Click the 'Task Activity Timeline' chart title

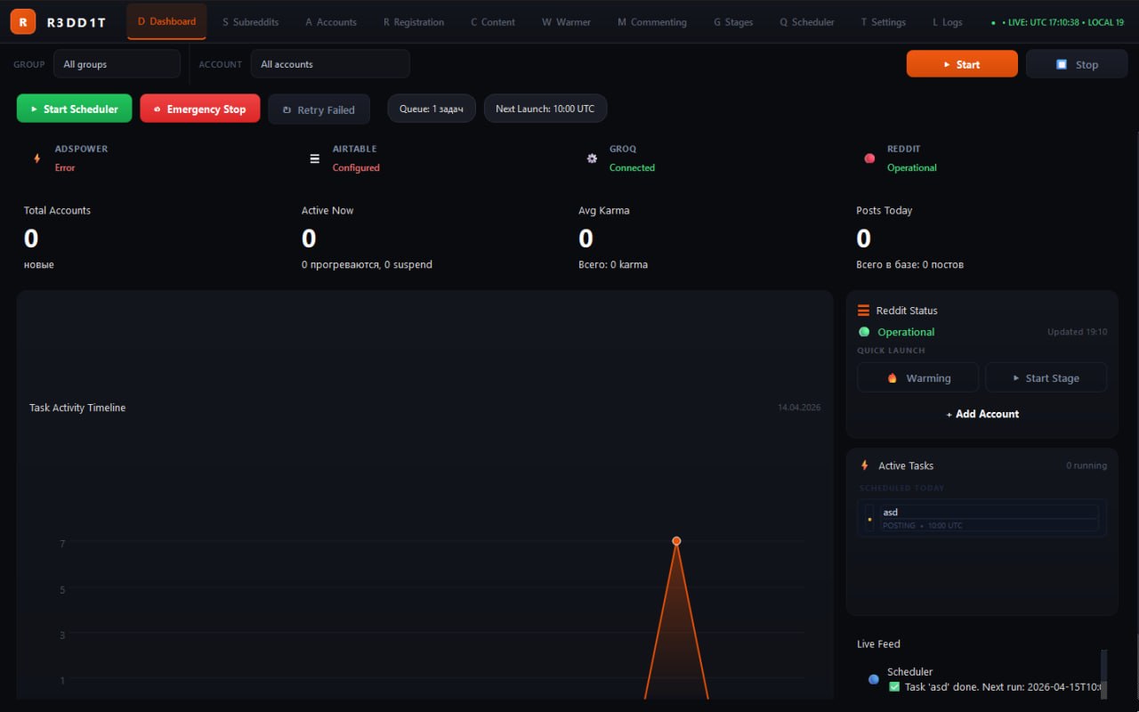click(77, 408)
